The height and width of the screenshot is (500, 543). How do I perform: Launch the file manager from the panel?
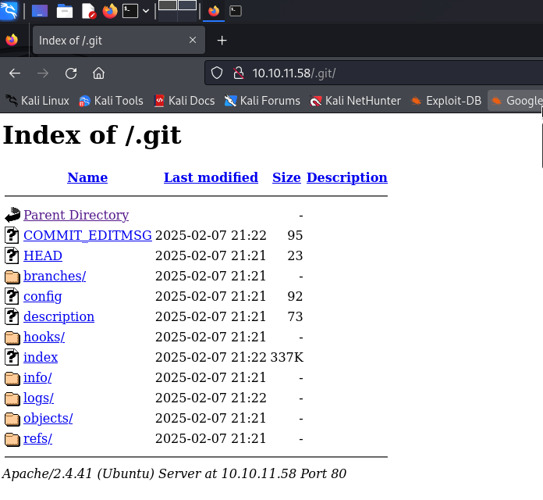pyautogui.click(x=65, y=11)
